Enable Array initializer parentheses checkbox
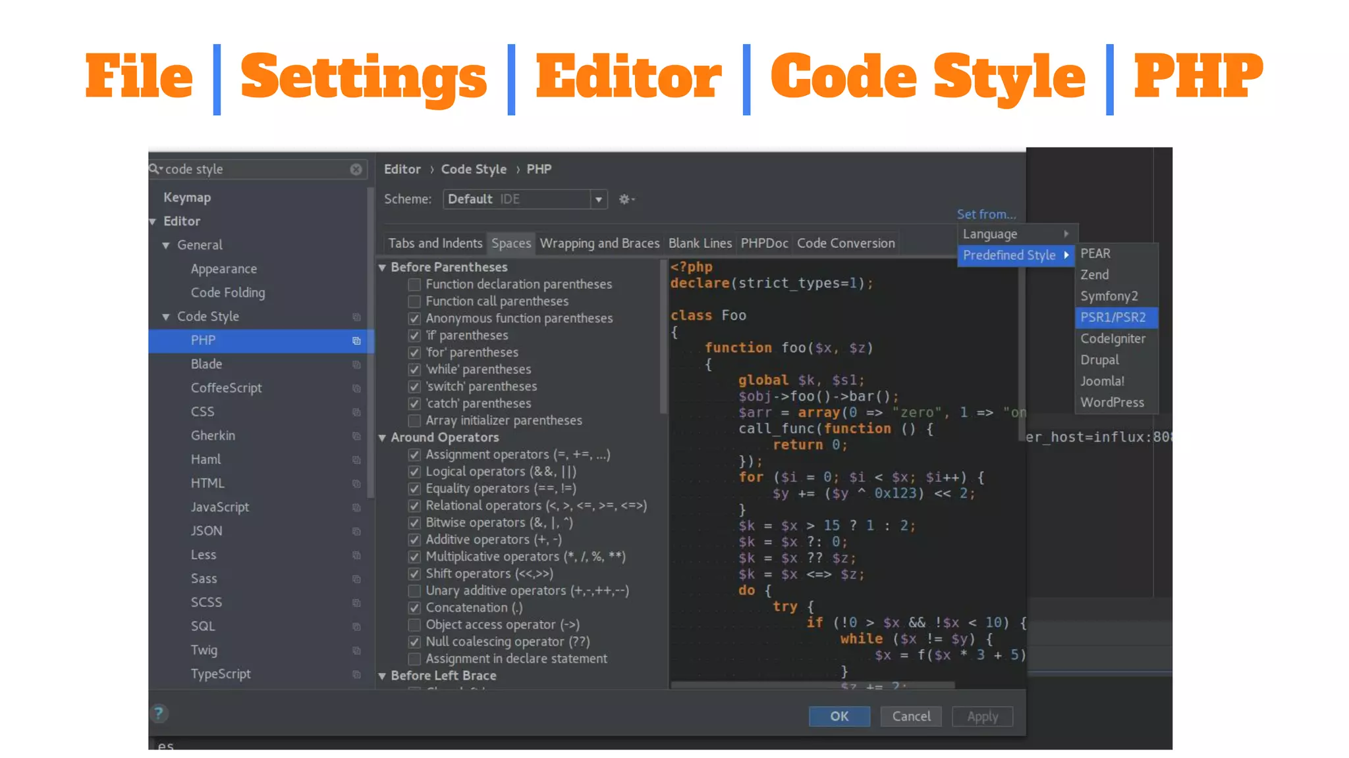This screenshot has width=1349, height=758. [414, 420]
